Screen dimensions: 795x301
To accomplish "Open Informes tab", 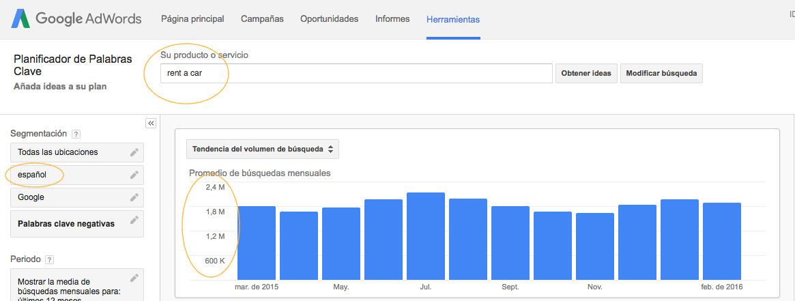I will tap(392, 18).
